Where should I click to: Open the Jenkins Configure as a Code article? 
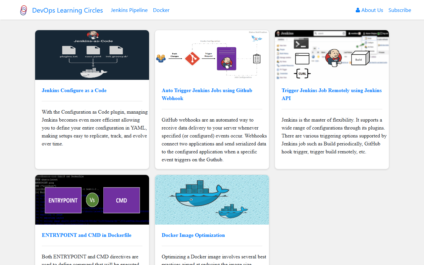pos(74,90)
